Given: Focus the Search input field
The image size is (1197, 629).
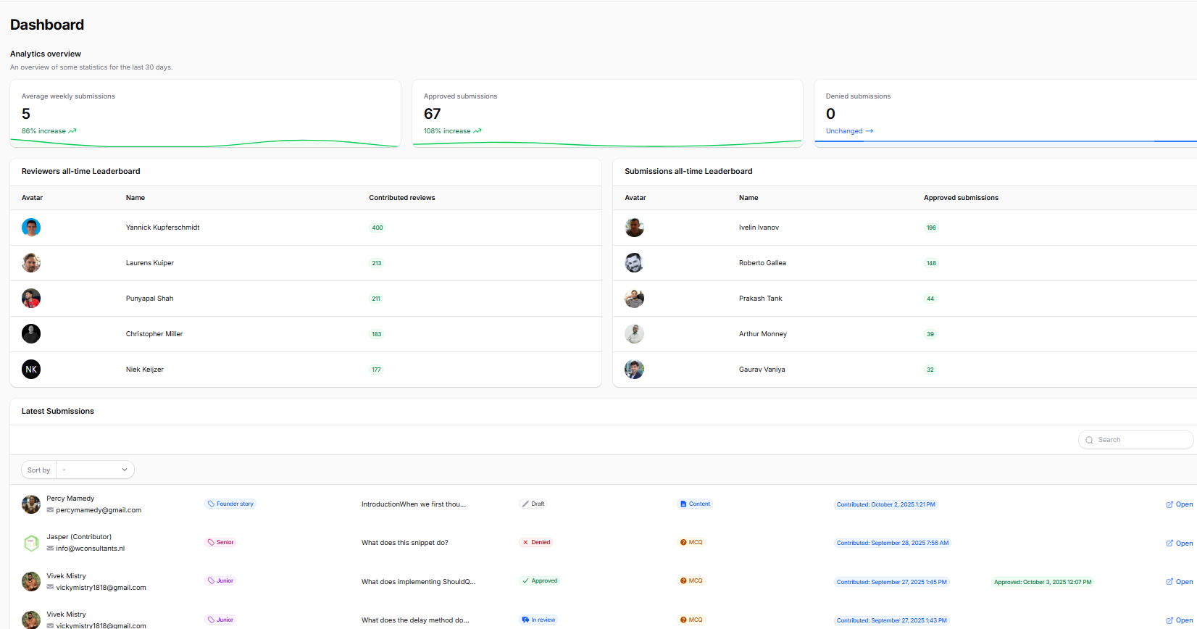Looking at the screenshot, I should pos(1135,440).
